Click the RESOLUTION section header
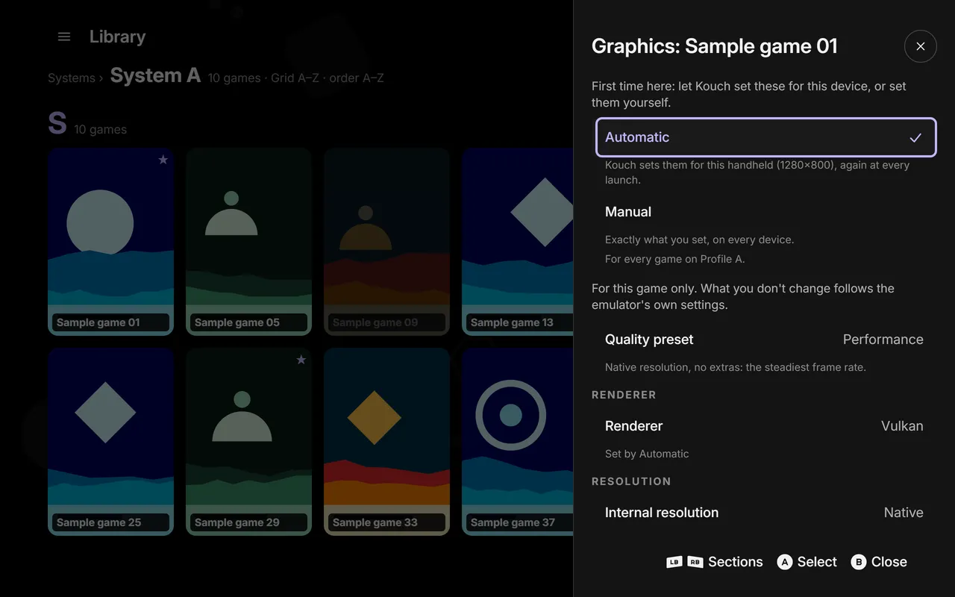The height and width of the screenshot is (597, 955). pos(631,481)
